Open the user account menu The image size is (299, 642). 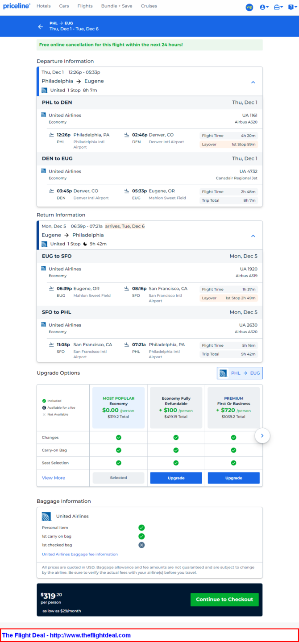point(264,7)
